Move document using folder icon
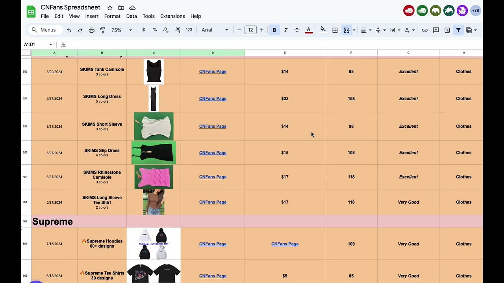Screen dimensions: 504x283 (121, 7)
